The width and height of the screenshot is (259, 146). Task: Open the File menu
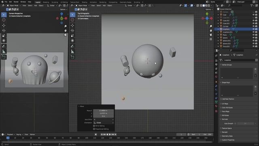[6, 2]
